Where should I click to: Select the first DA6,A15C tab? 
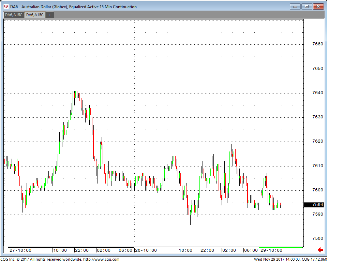pos(14,15)
